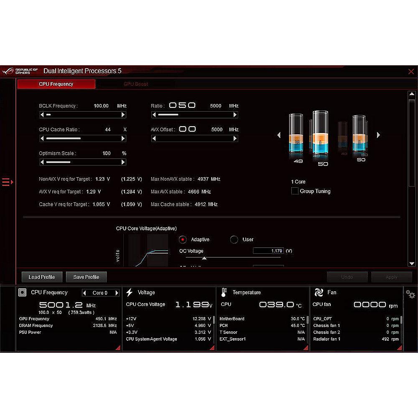The height and width of the screenshot is (418, 418).
Task: Click the BCLK Frequency slider track
Action: click(82, 115)
